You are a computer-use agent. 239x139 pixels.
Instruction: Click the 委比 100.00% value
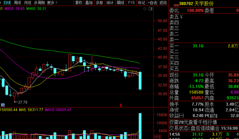[x=195, y=10]
